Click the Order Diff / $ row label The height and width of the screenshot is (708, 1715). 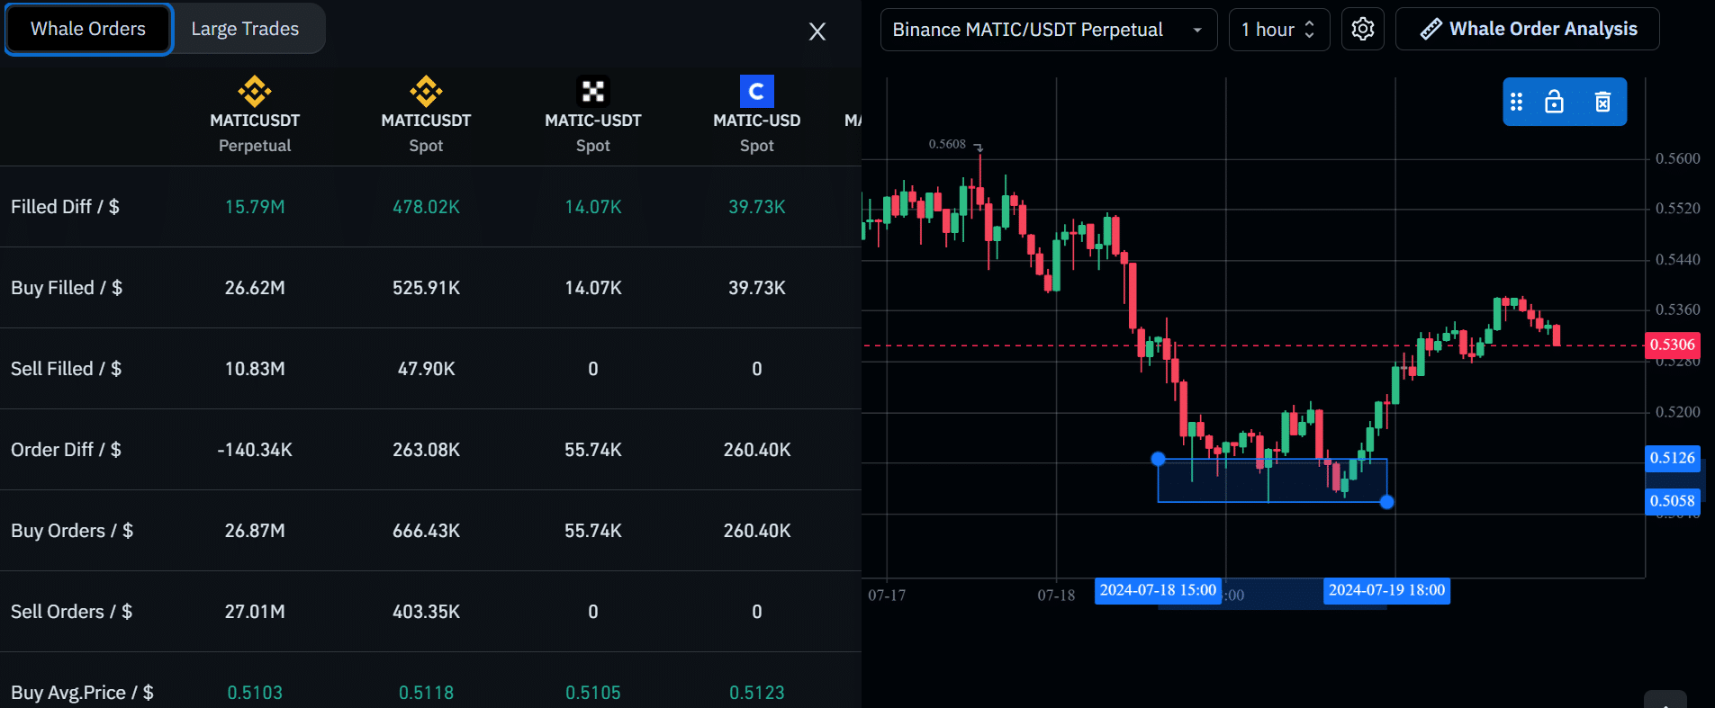tap(66, 450)
